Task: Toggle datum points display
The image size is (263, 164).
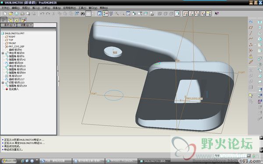Action: click(197, 14)
